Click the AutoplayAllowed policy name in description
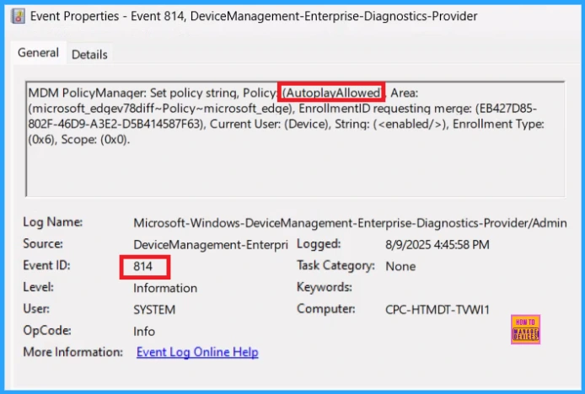 (331, 93)
